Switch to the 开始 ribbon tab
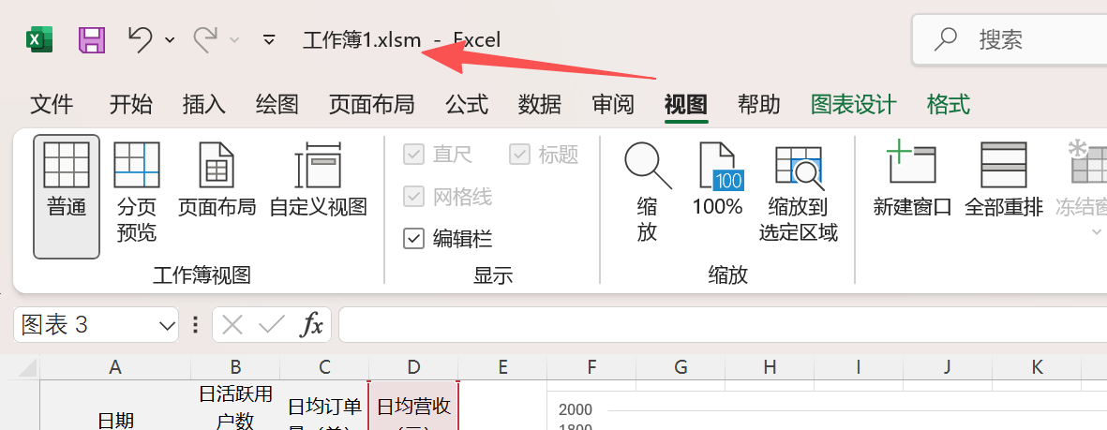The height and width of the screenshot is (430, 1107). pyautogui.click(x=130, y=105)
